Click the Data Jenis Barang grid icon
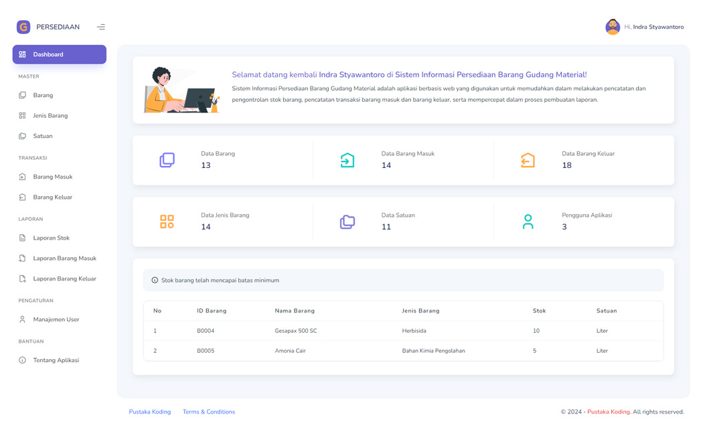Image resolution: width=703 pixels, height=435 pixels. click(x=167, y=222)
